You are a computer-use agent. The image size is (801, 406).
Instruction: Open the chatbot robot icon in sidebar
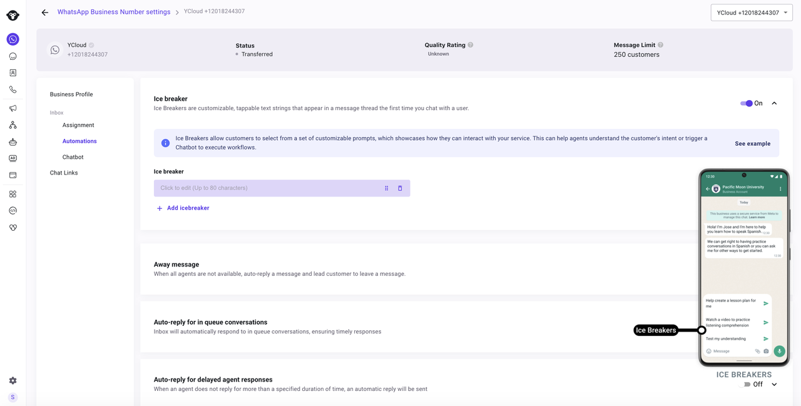click(13, 142)
